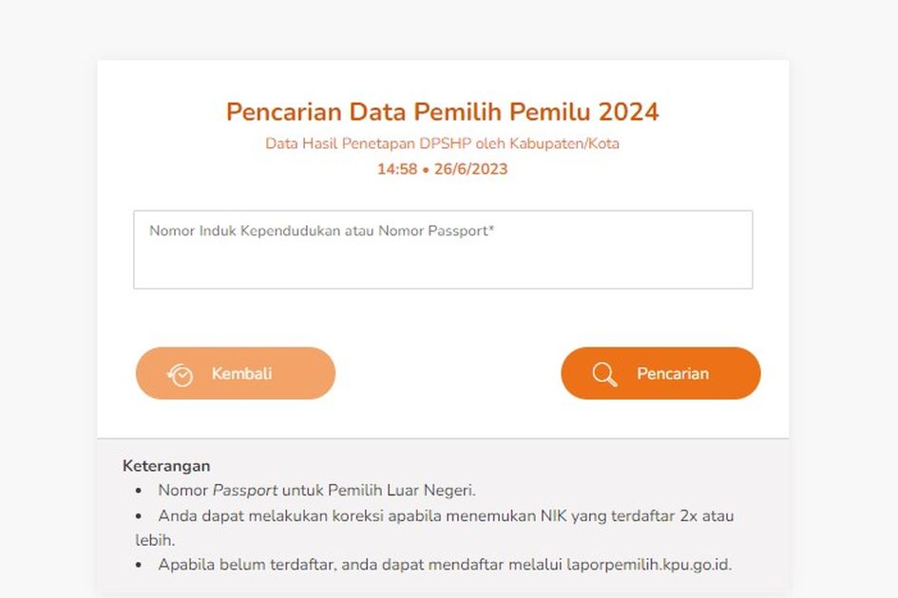This screenshot has width=898, height=598.
Task: Click the Keterangan heading
Action: click(x=166, y=466)
